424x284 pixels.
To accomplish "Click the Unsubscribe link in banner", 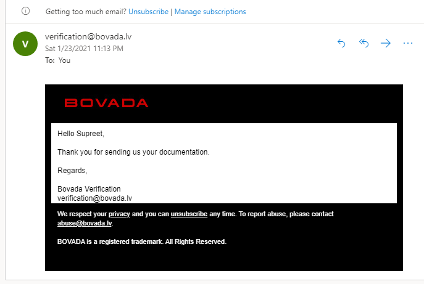I will (x=149, y=12).
